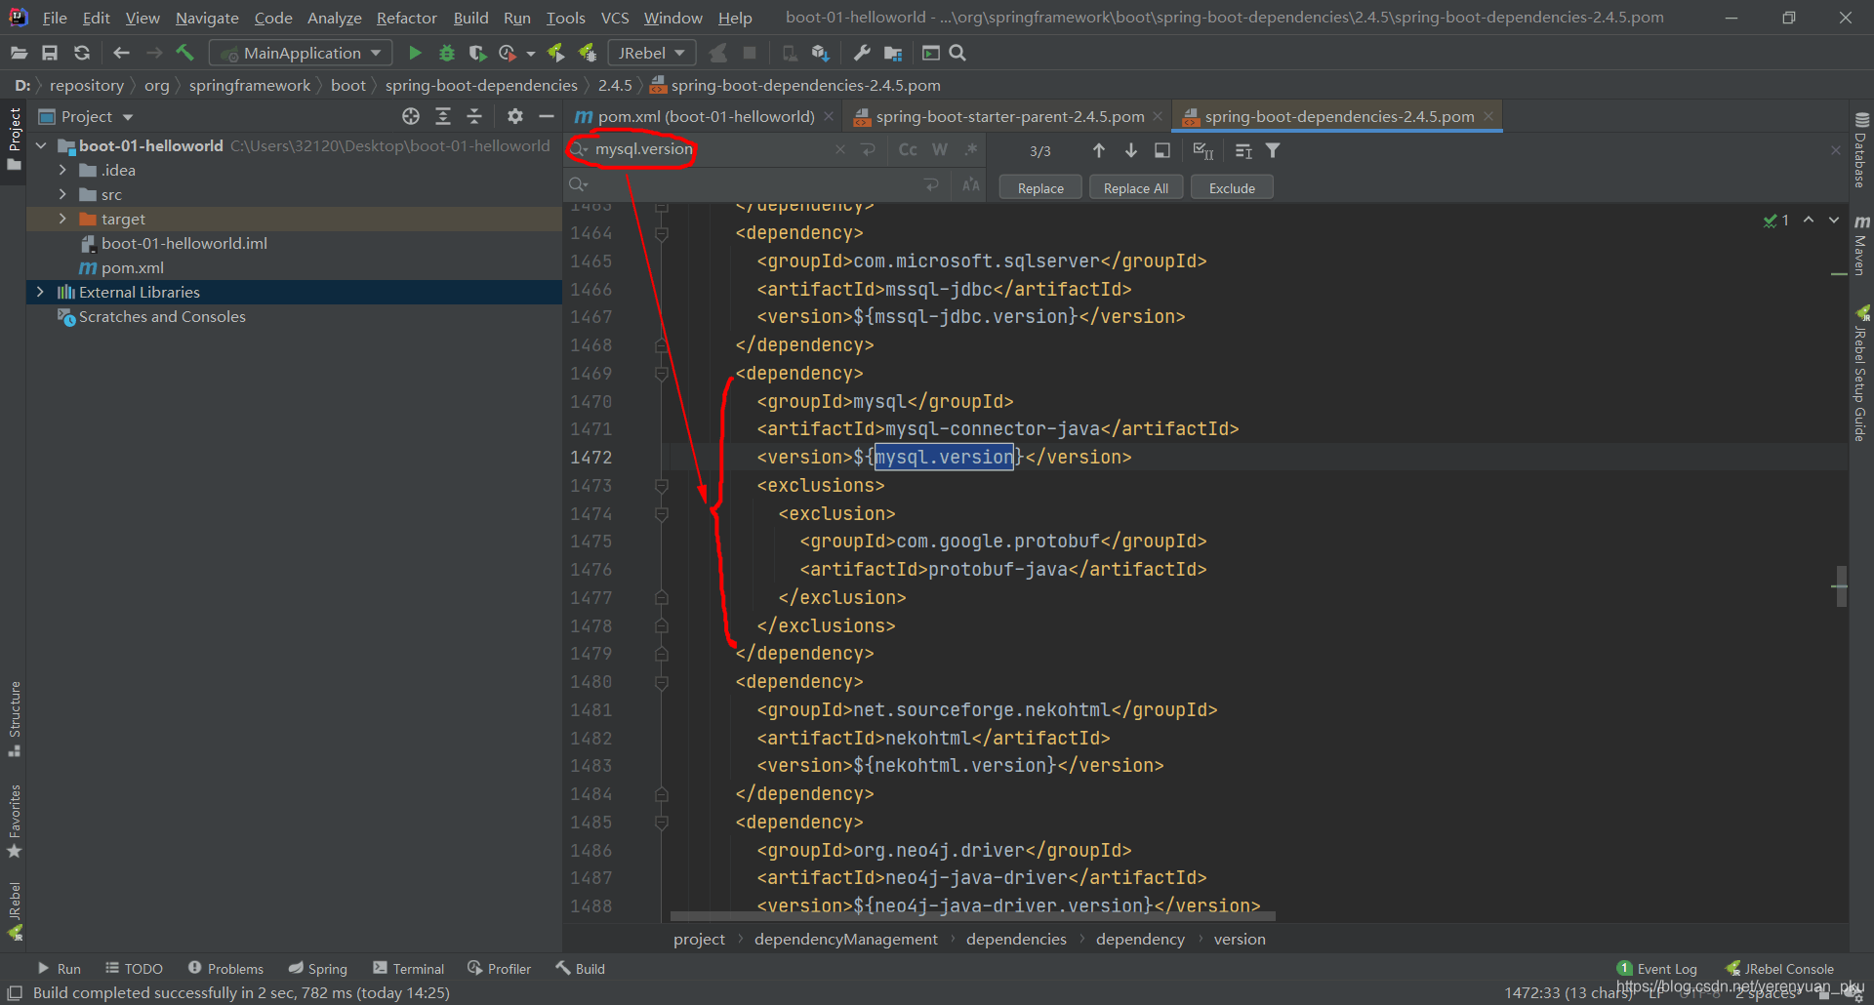Collapse all in Project panel
The width and height of the screenshot is (1874, 1005).
pos(474,116)
